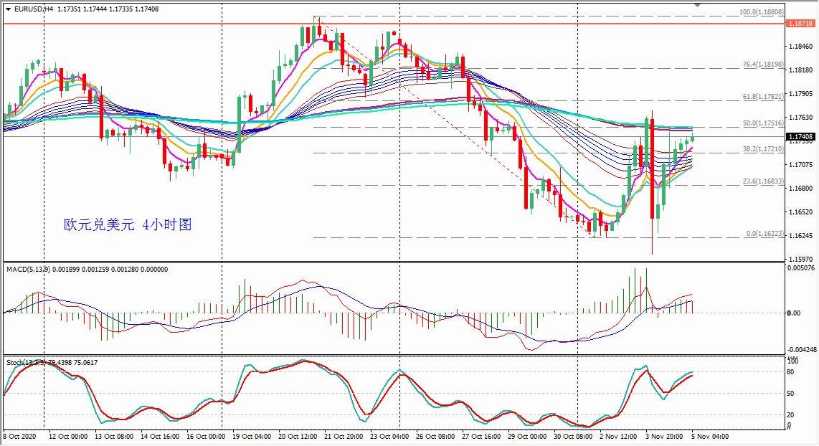This screenshot has height=446, width=819.
Task: Click Stochastic scale level 50
Action: [790, 394]
